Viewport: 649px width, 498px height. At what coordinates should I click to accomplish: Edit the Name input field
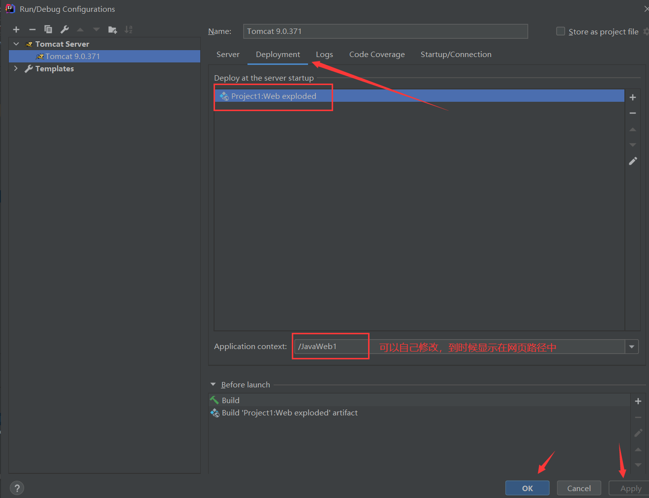click(385, 31)
